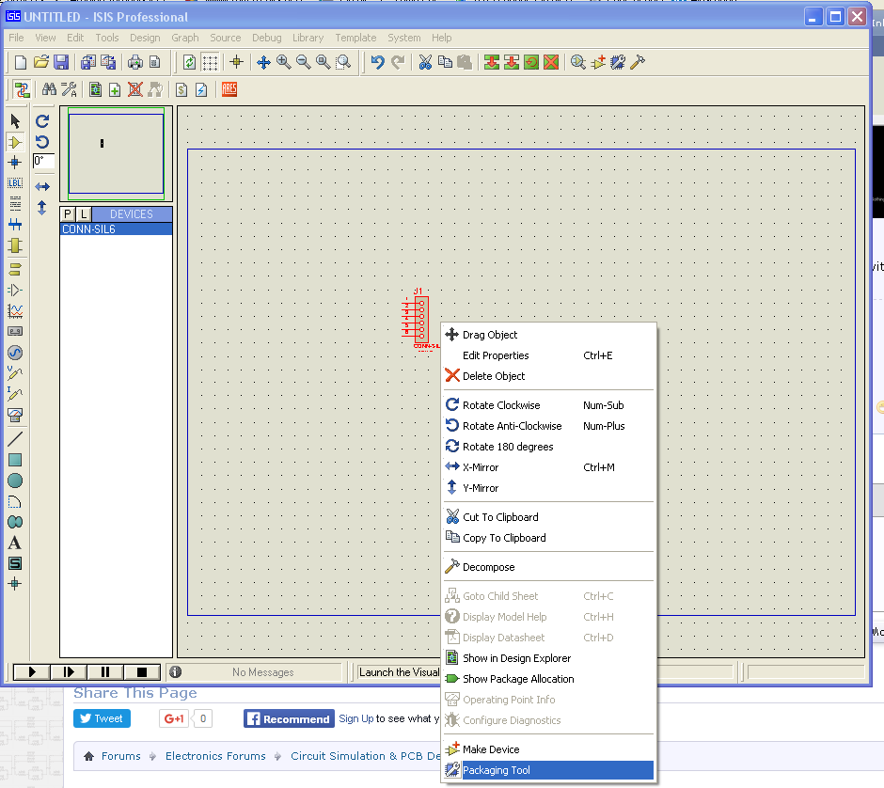Click the Decompose hammer toolbar icon
The width and height of the screenshot is (884, 788).
pos(638,62)
